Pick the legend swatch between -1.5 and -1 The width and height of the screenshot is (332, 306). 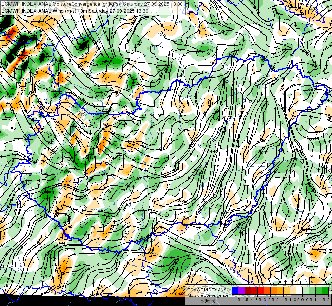tap(287, 291)
